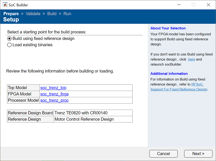Select Build using fixed reference design
This screenshot has height=161, width=216.
tap(9, 38)
